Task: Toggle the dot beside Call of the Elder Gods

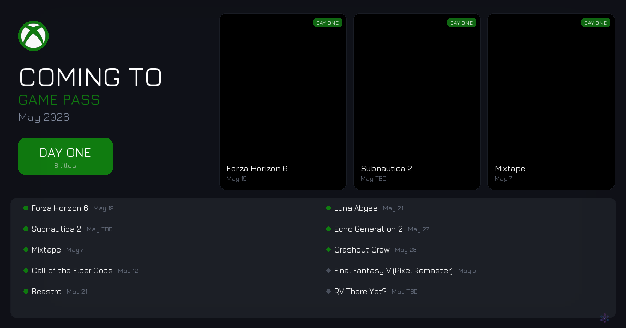Action: (x=26, y=270)
